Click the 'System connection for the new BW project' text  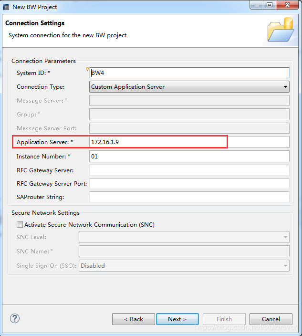coord(67,35)
